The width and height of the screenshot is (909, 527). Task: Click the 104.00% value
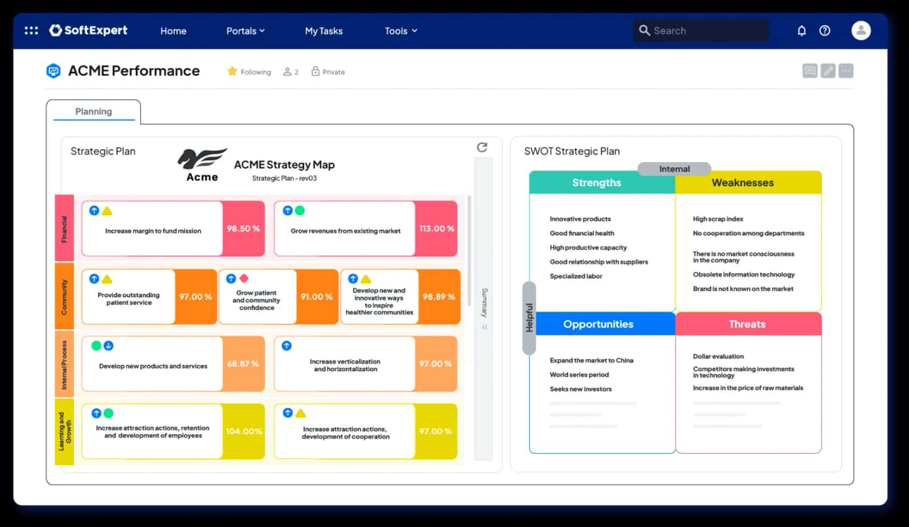244,432
